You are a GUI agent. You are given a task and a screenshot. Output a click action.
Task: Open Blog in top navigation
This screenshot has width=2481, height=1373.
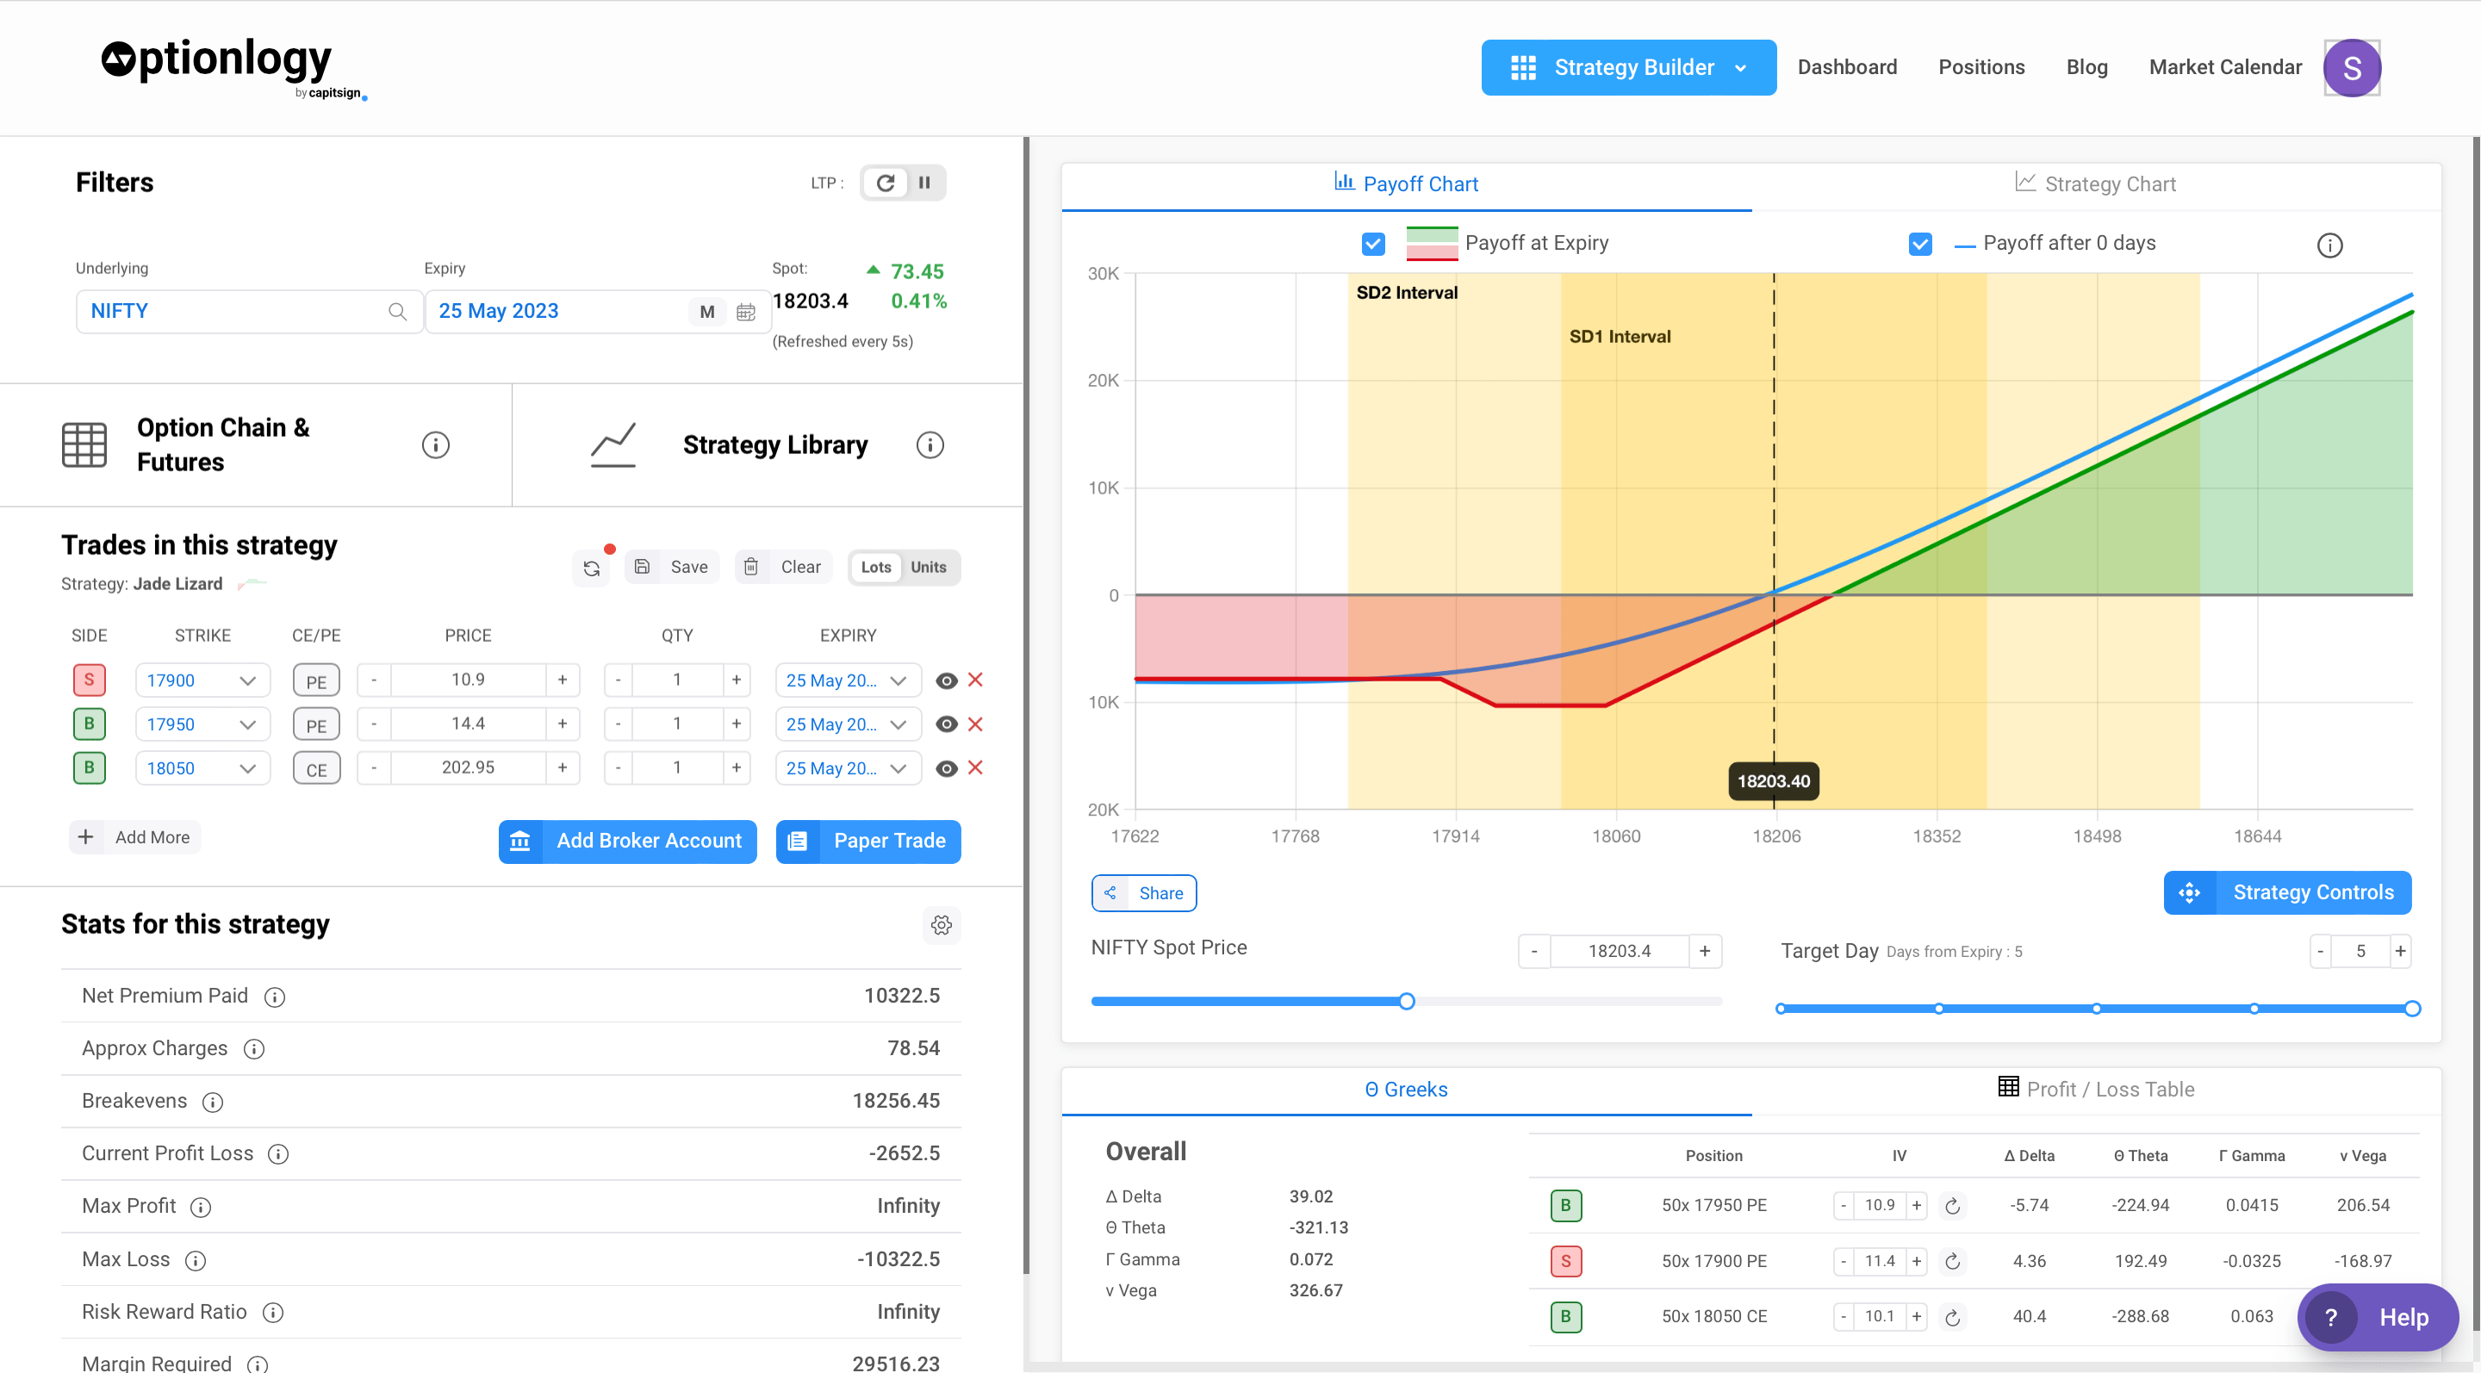pyautogui.click(x=2086, y=67)
